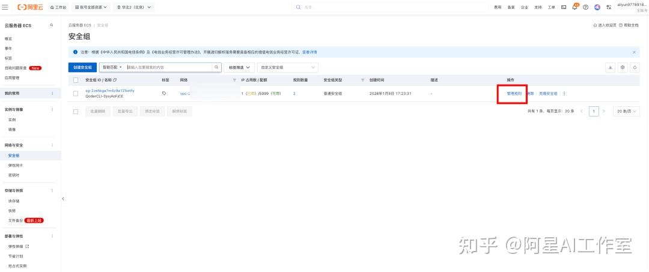This screenshot has height=272, width=649.
Task: Open the 网络 column filter funnel
Action: [234, 80]
